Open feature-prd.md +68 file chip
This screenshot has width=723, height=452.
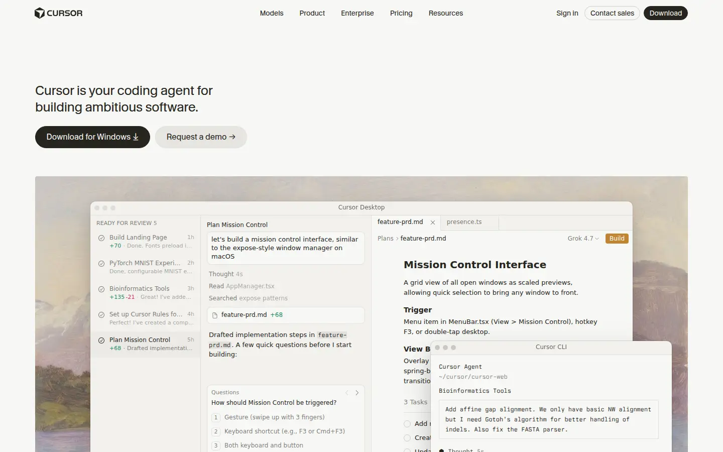click(x=286, y=315)
